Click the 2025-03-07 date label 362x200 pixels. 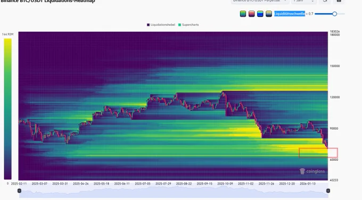[x=39, y=184]
